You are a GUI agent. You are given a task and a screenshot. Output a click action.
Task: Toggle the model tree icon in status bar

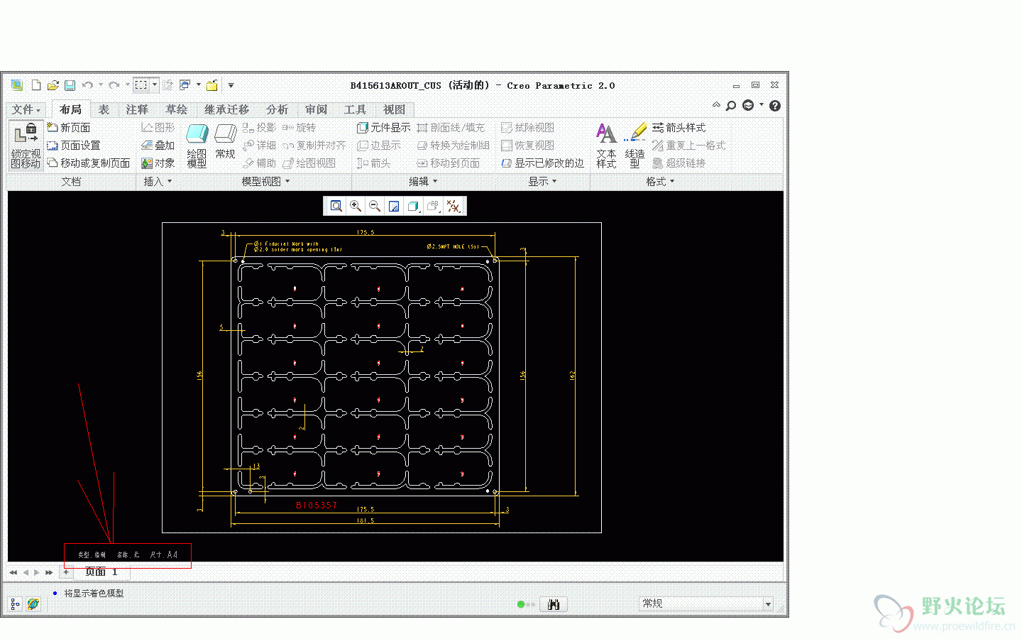coord(15,603)
